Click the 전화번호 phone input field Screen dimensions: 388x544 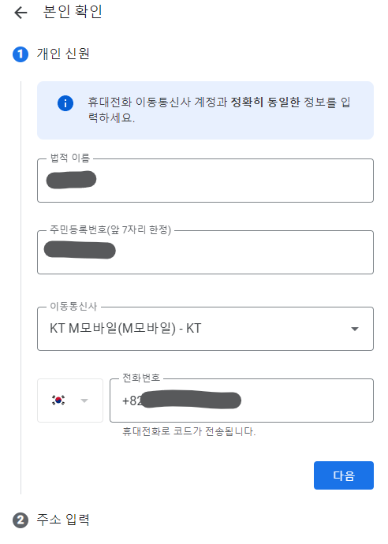click(241, 401)
